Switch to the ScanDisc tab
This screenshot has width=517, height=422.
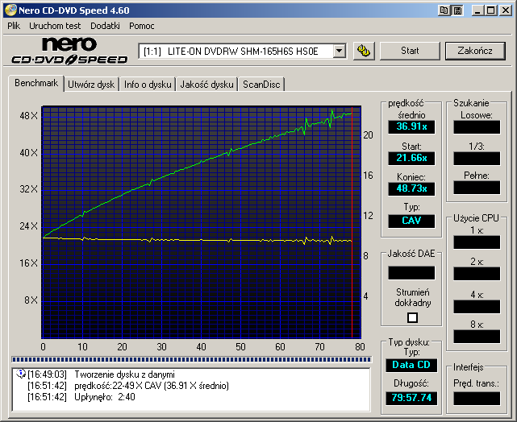261,85
